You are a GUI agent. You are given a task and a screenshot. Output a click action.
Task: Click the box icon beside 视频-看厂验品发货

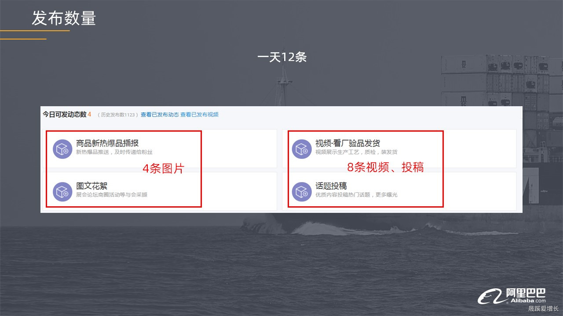(x=302, y=149)
